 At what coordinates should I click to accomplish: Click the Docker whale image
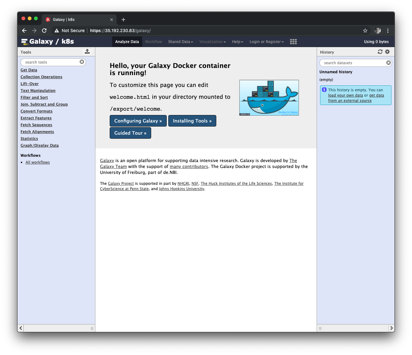(269, 98)
